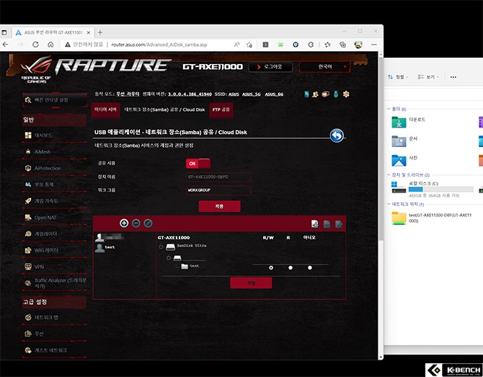
Task: Open the Traffic Analyzer sidebar item
Action: (x=54, y=283)
